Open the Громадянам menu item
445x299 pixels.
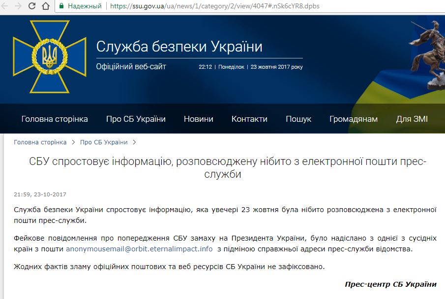(x=354, y=119)
